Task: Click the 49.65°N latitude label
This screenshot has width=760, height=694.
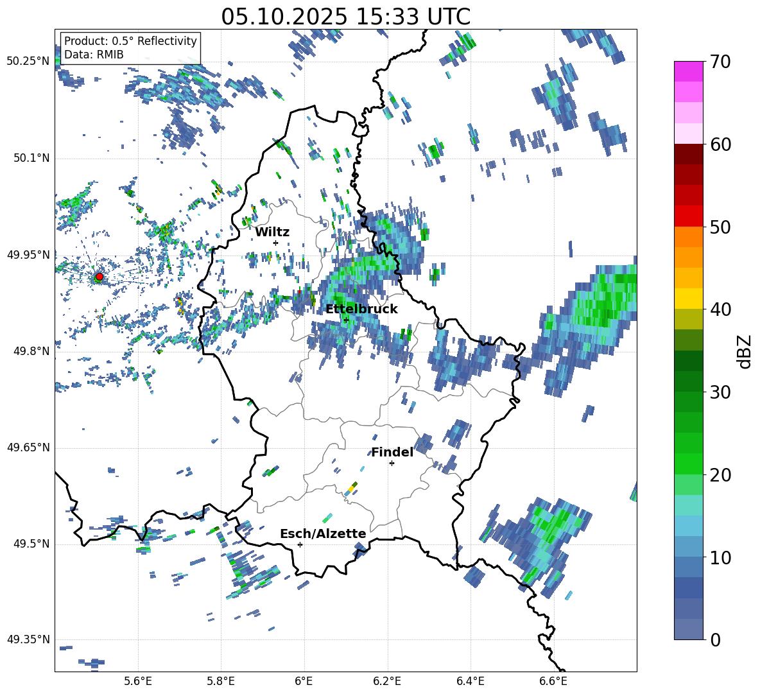Action: click(x=28, y=447)
